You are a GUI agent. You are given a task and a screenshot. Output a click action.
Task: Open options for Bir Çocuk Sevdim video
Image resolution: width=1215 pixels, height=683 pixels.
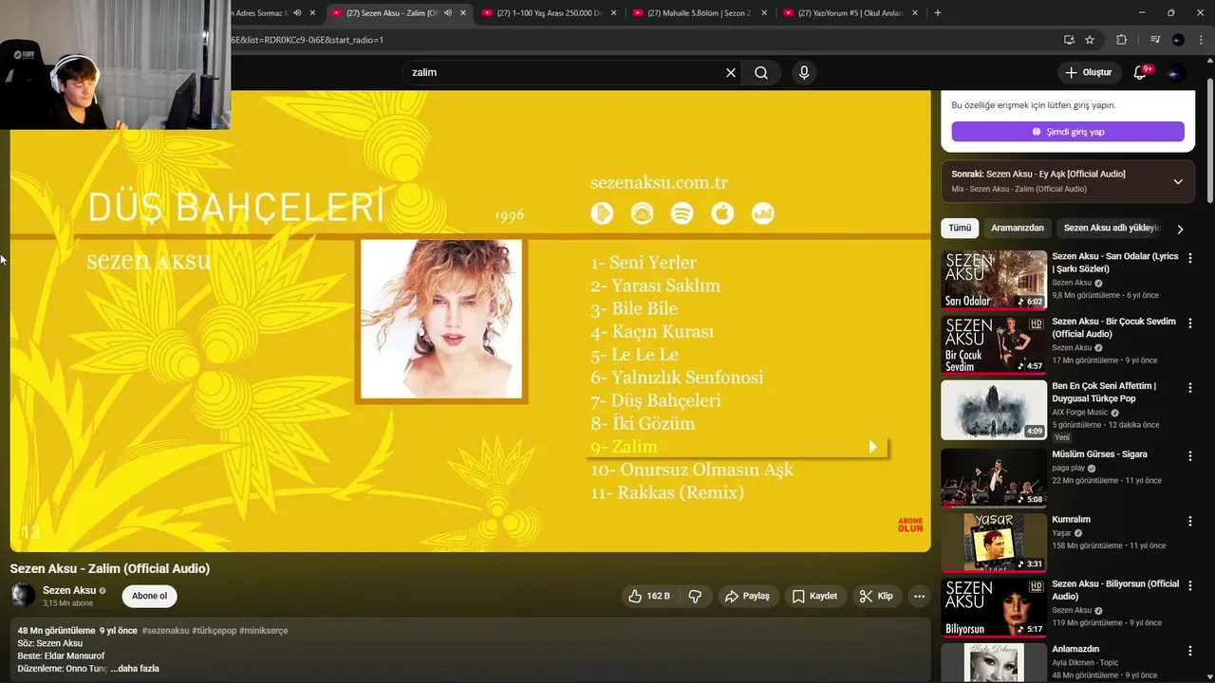(x=1190, y=323)
